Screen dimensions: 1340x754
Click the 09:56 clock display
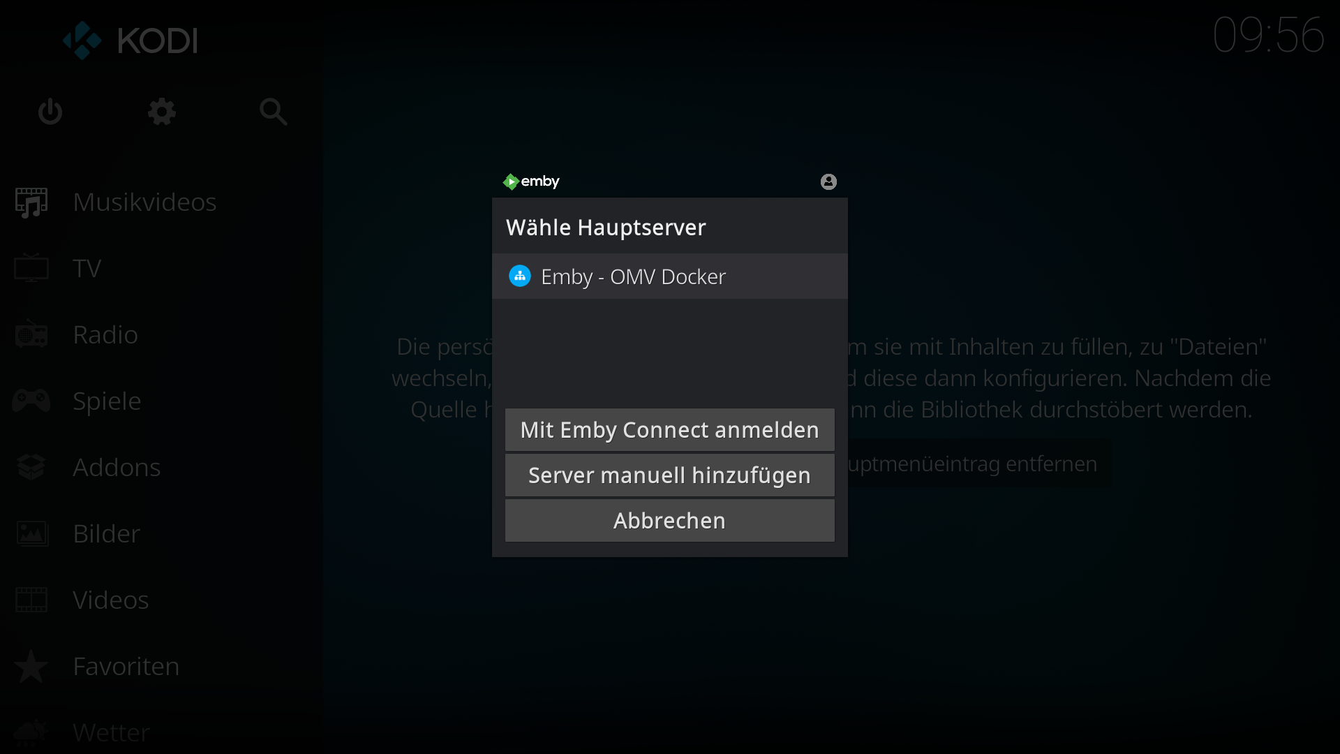pyautogui.click(x=1268, y=35)
